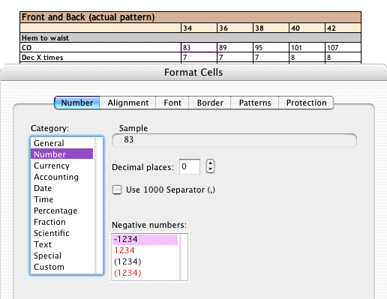The width and height of the screenshot is (387, 299).
Task: Click size 38 header cell
Action: 271,28
